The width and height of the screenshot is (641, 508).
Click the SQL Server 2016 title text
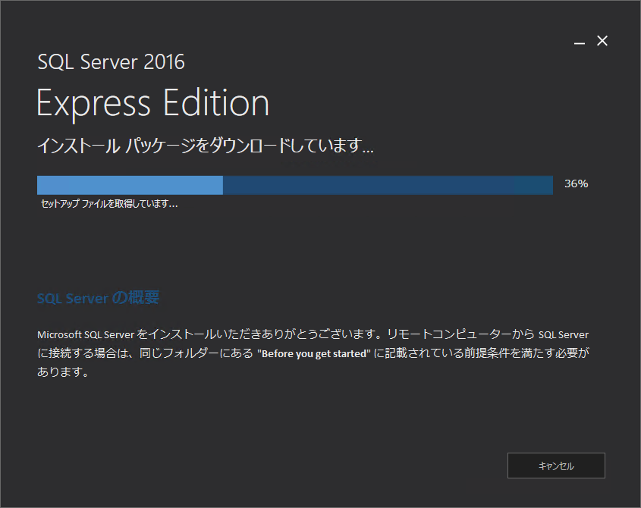[111, 61]
